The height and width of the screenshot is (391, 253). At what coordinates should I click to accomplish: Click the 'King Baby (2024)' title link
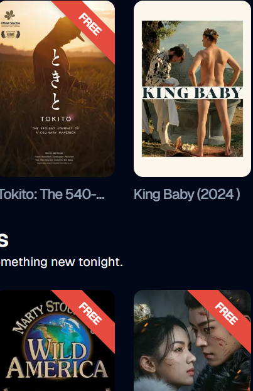click(x=187, y=195)
